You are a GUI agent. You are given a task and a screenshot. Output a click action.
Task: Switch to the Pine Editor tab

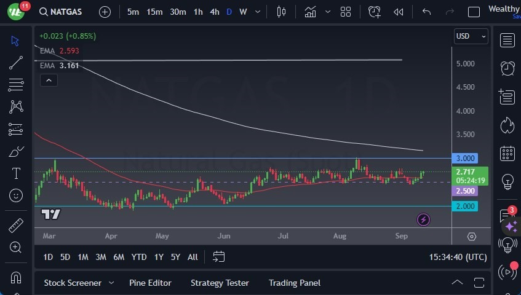tap(150, 283)
